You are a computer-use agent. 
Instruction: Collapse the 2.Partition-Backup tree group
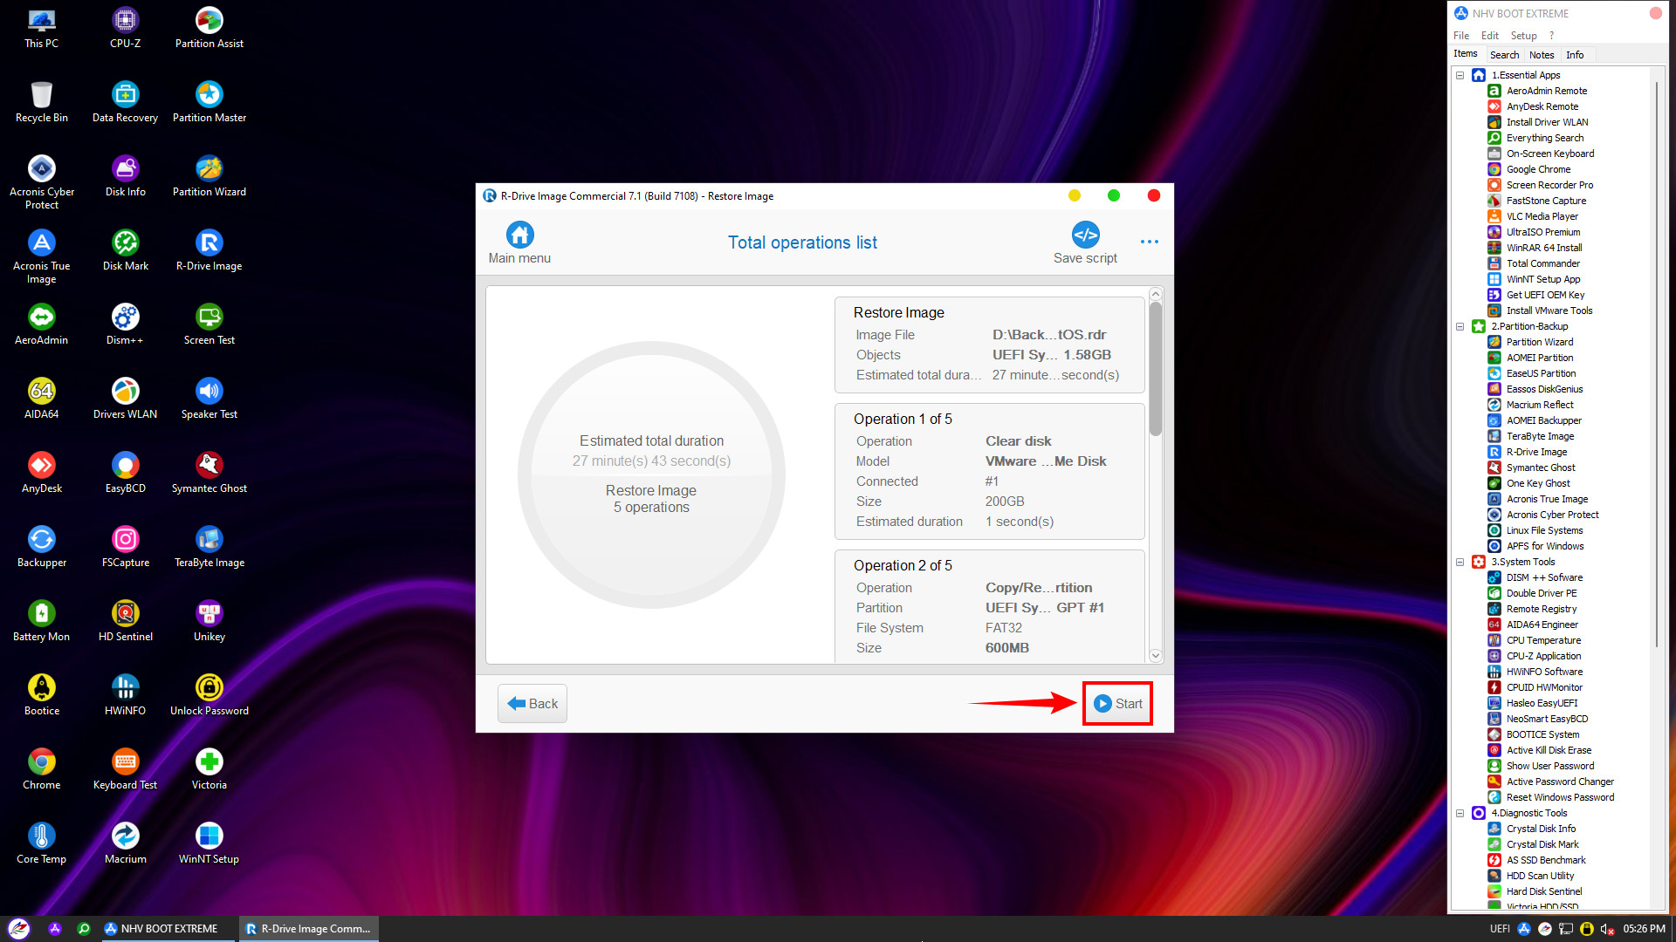(1460, 326)
